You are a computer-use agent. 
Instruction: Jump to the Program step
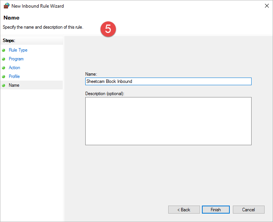point(16,59)
